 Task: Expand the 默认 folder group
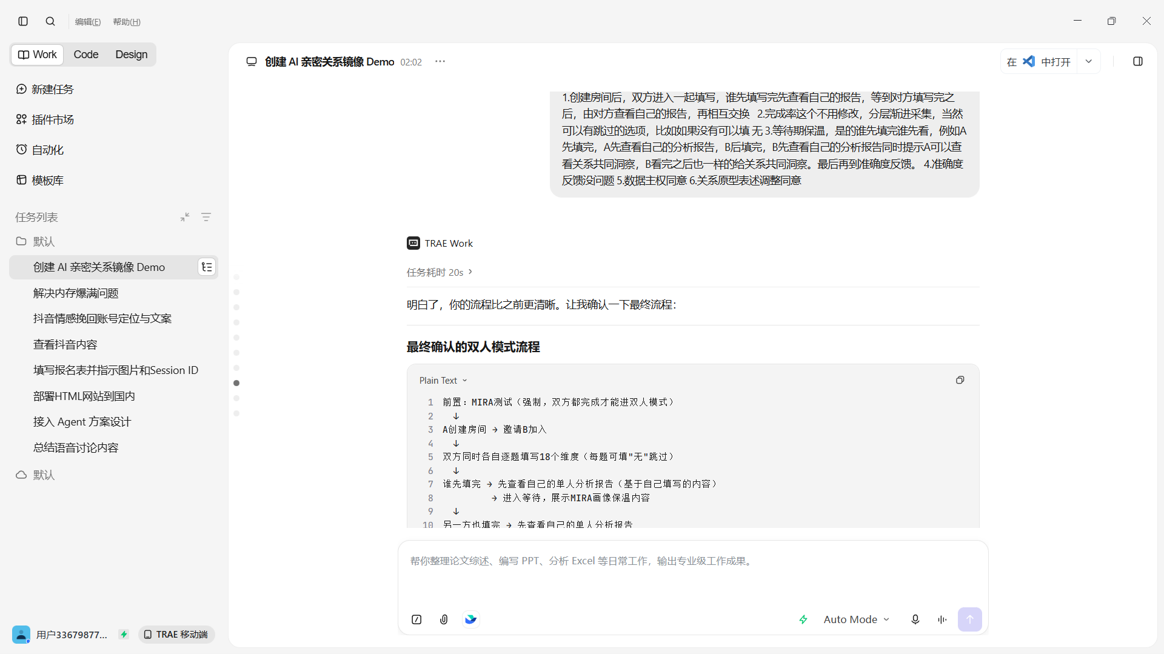click(x=35, y=241)
